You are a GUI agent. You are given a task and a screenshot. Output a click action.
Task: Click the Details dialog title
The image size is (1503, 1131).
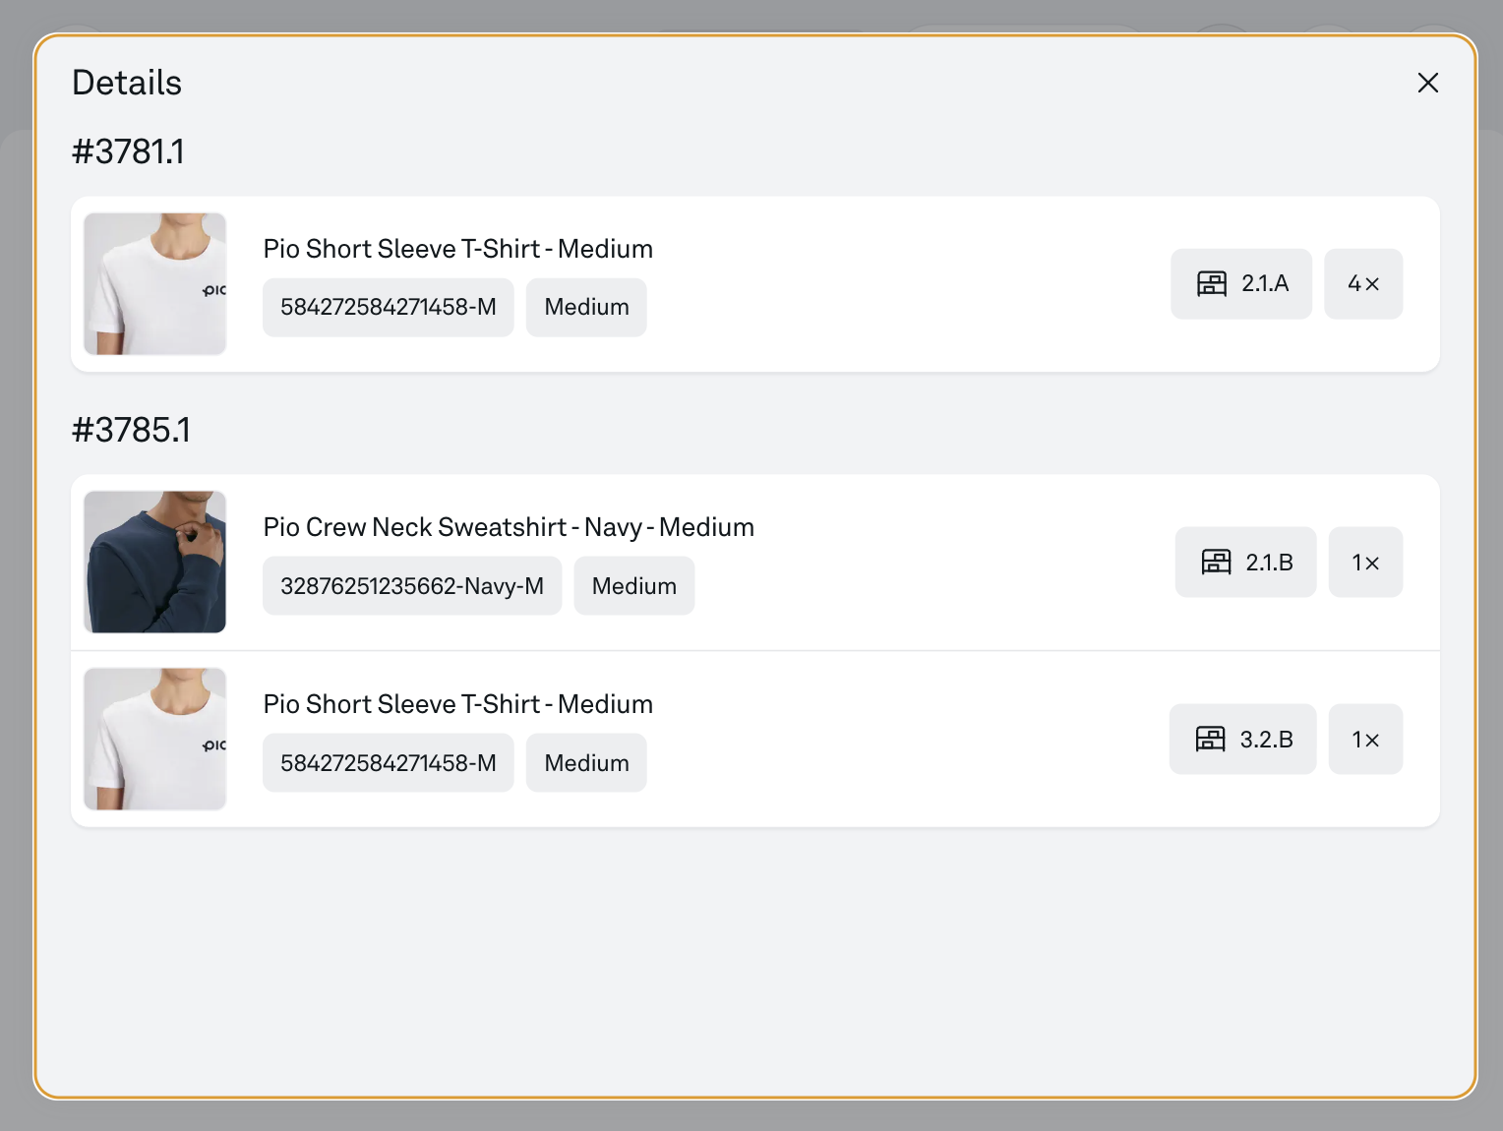pyautogui.click(x=127, y=83)
